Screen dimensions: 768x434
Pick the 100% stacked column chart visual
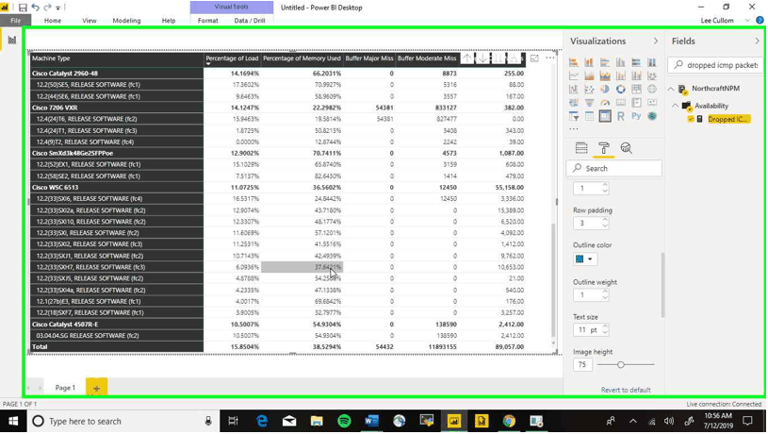(x=651, y=62)
